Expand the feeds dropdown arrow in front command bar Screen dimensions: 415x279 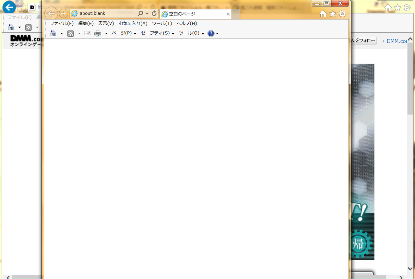pyautogui.click(x=79, y=33)
